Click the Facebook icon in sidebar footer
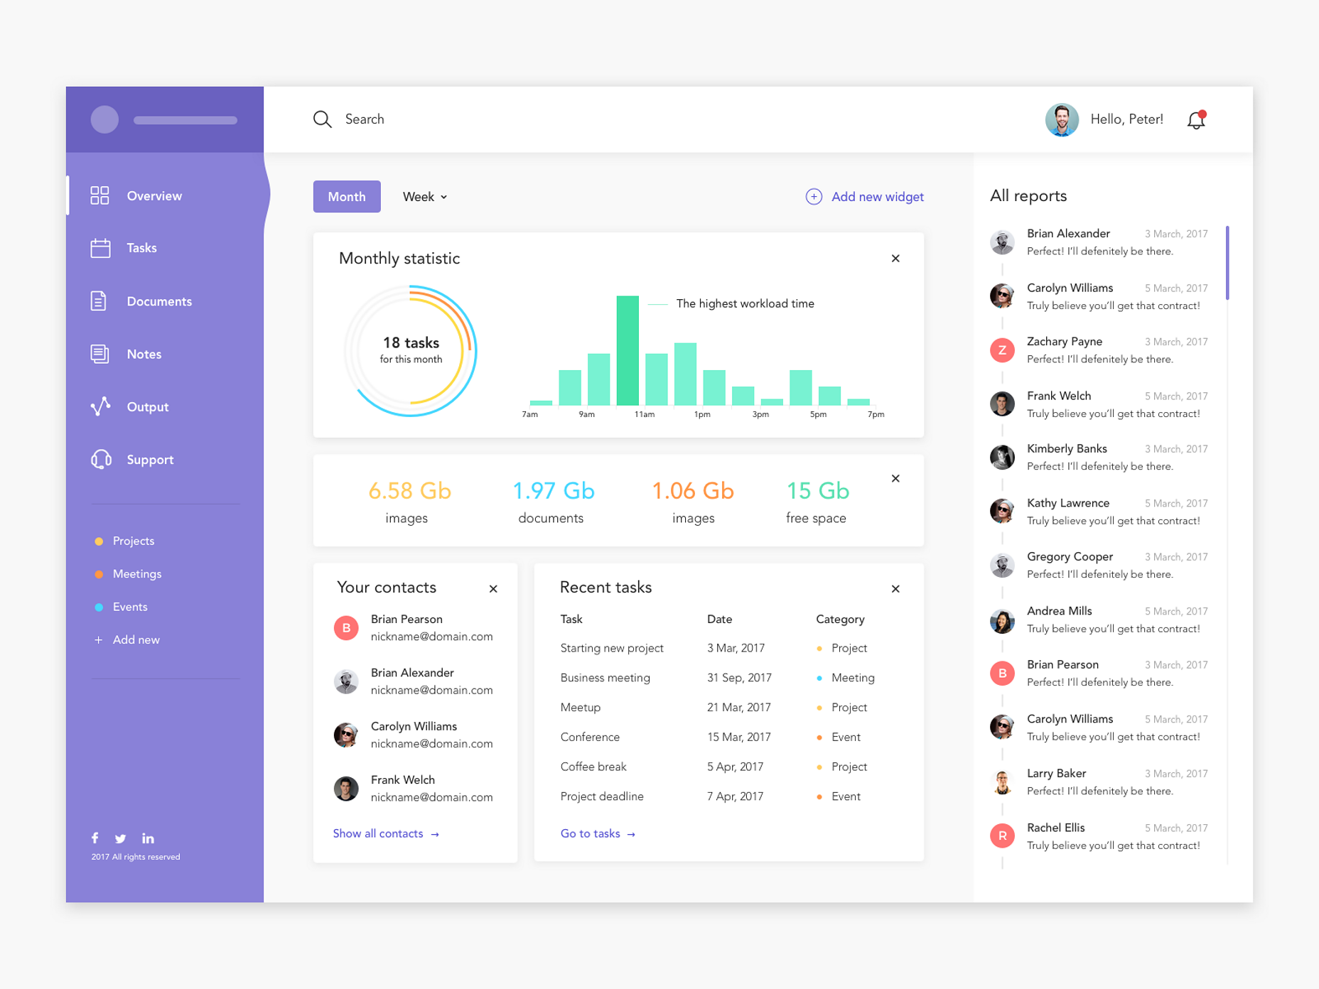 95,838
